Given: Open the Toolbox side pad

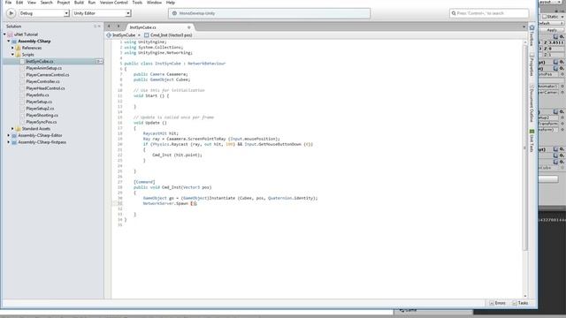Looking at the screenshot, I should pyautogui.click(x=532, y=35).
